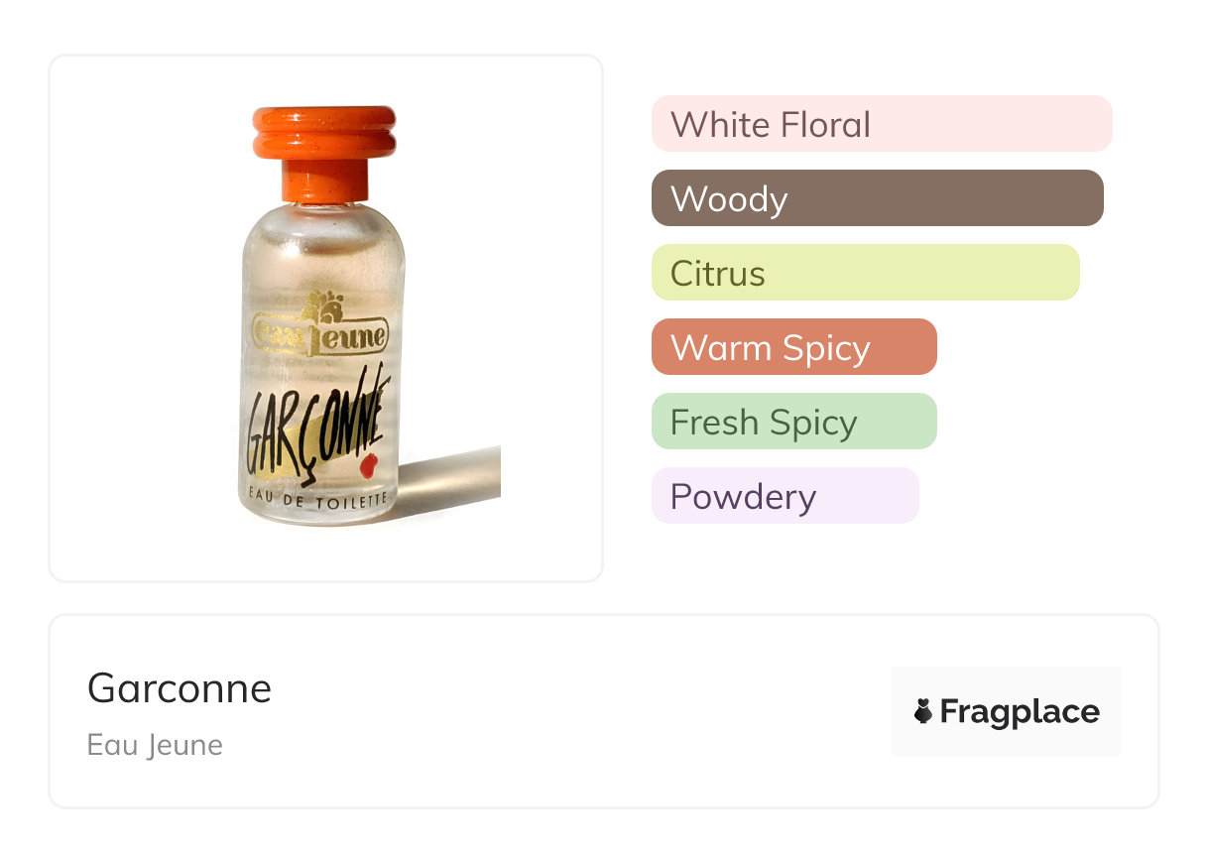Click the Fragplace perfume bottle logo icon
This screenshot has height=857, width=1208.
923,711
